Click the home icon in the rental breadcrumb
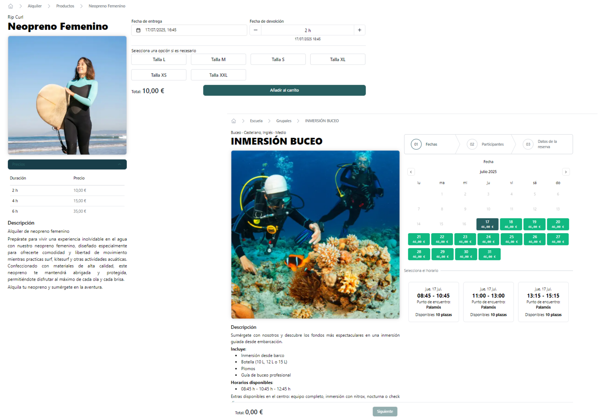This screenshot has height=419, width=599. pyautogui.click(x=11, y=6)
